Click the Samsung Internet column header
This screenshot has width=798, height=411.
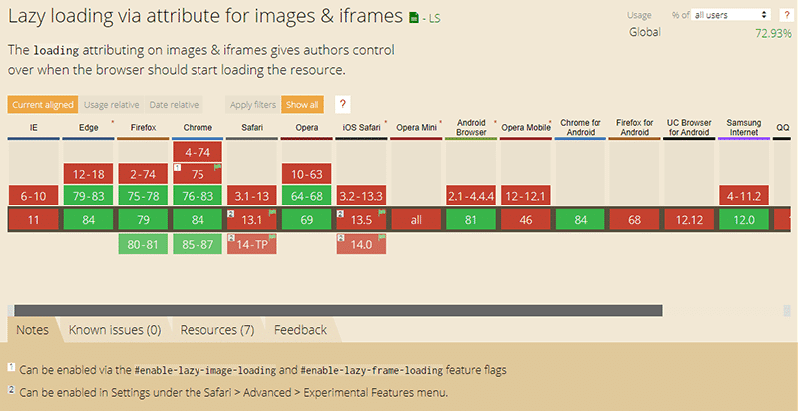pos(744,128)
